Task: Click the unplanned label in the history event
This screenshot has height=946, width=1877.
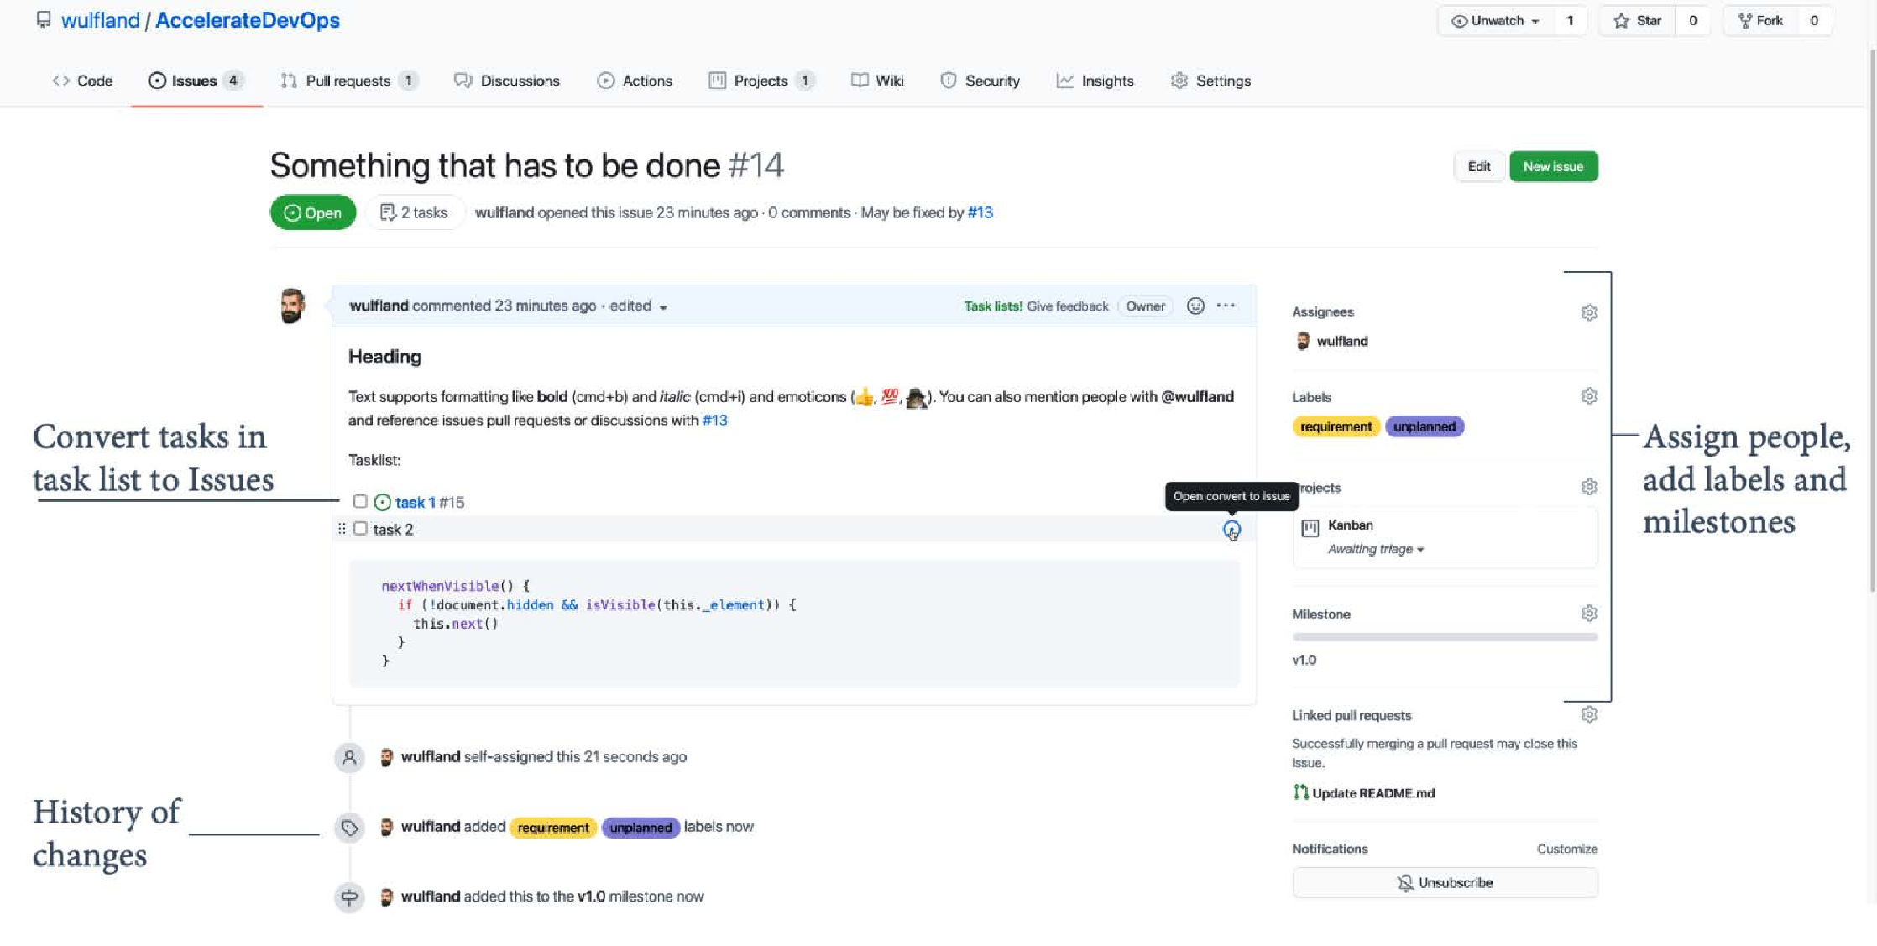Action: click(640, 828)
